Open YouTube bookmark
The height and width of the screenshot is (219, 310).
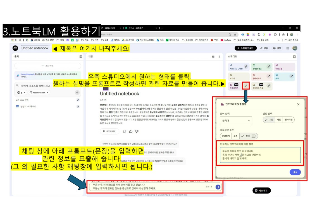pyautogui.click(x=226, y=40)
